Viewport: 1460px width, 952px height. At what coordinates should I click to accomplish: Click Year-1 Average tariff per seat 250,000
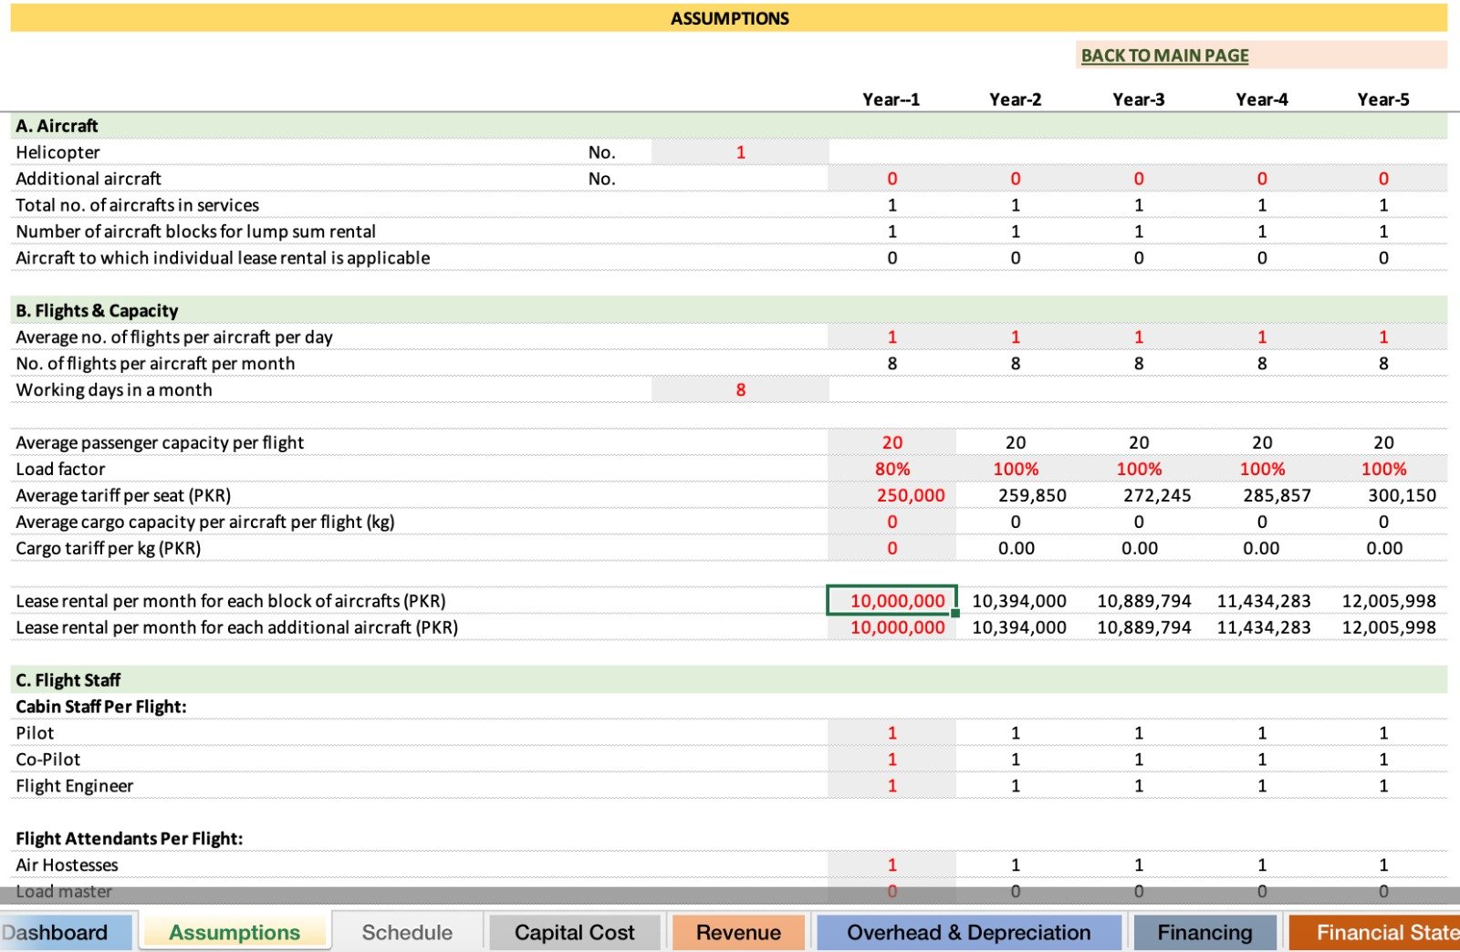[x=892, y=495]
